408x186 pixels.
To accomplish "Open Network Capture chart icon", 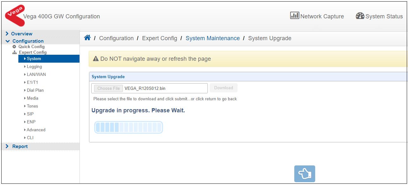I will pyautogui.click(x=295, y=15).
